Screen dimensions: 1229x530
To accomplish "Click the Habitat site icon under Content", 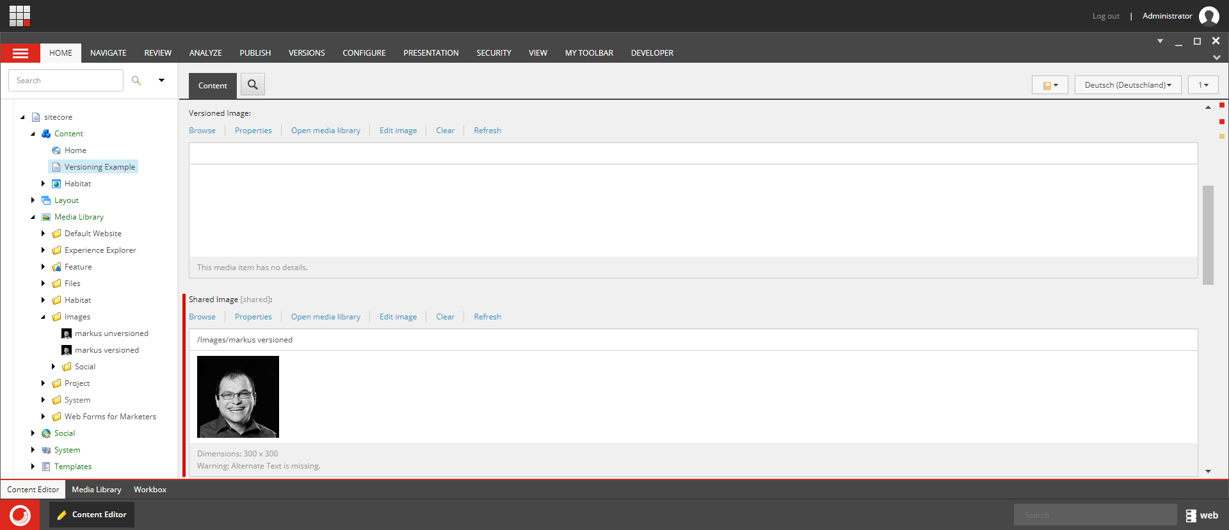I will [x=56, y=184].
